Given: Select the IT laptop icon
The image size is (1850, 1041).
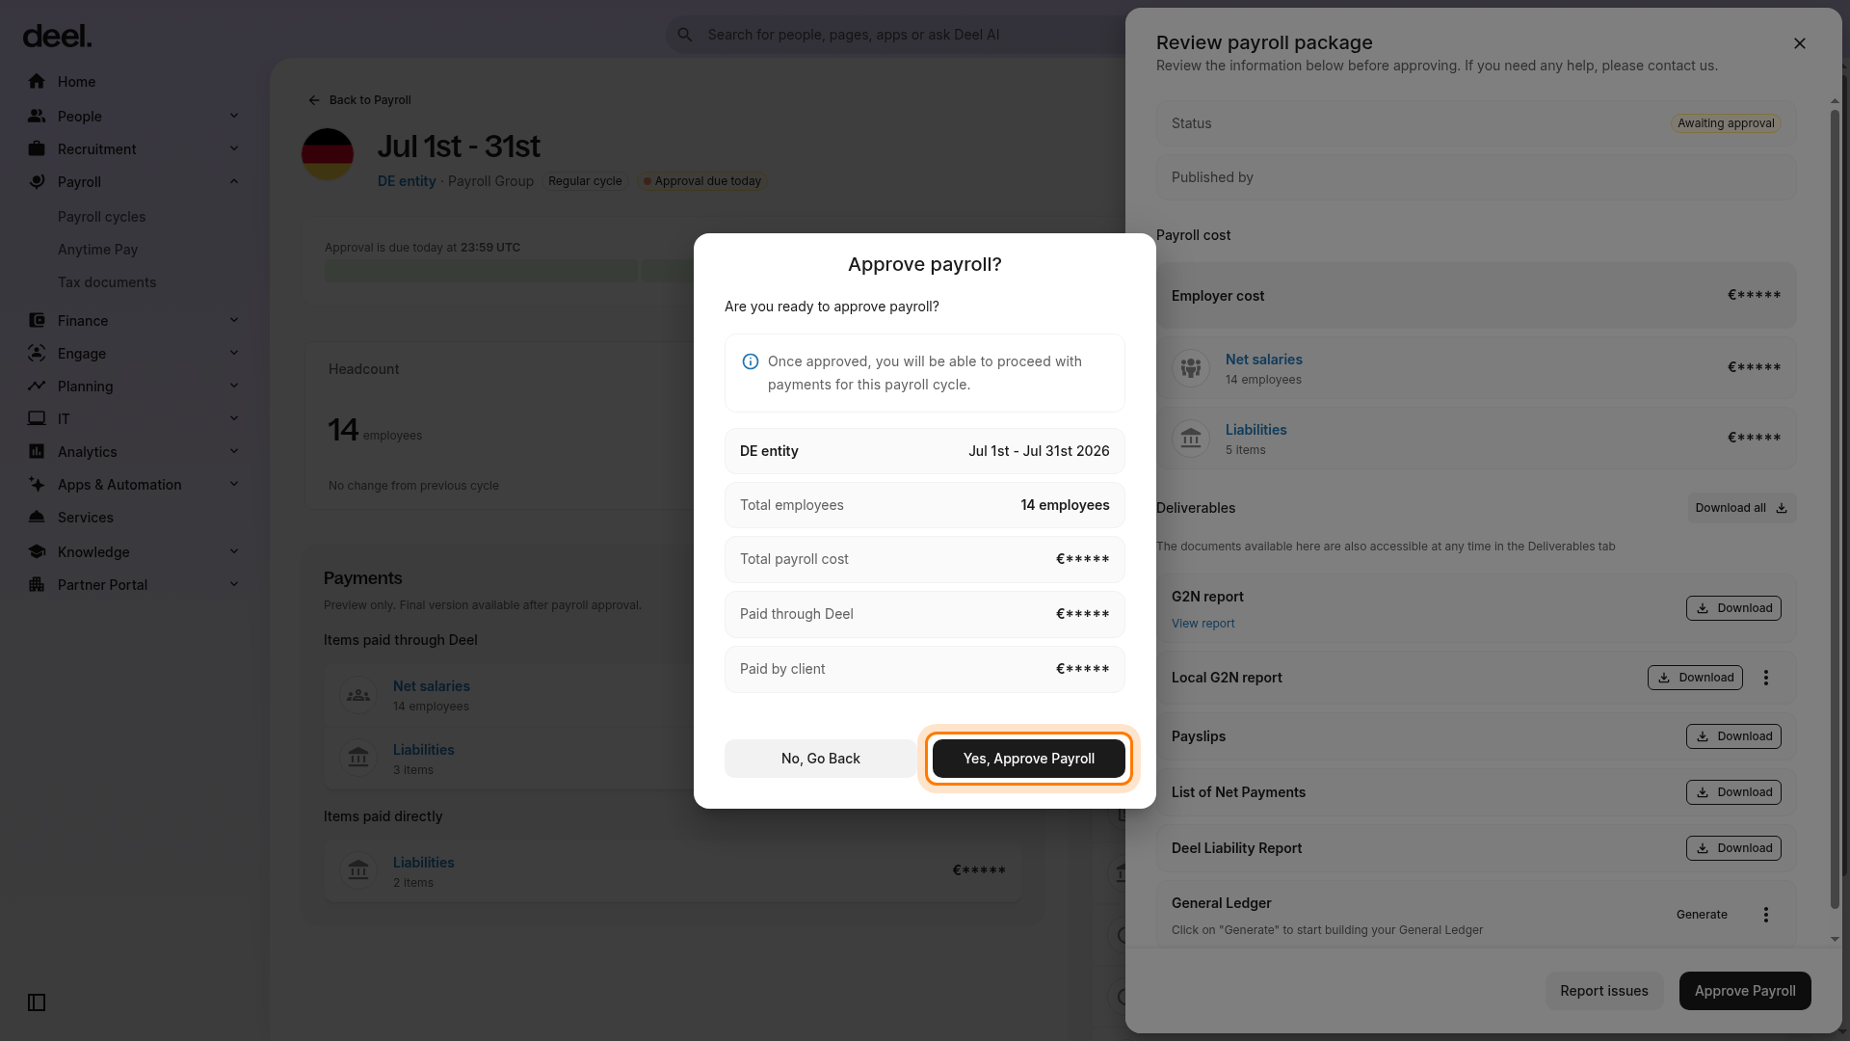Looking at the screenshot, I should [37, 419].
